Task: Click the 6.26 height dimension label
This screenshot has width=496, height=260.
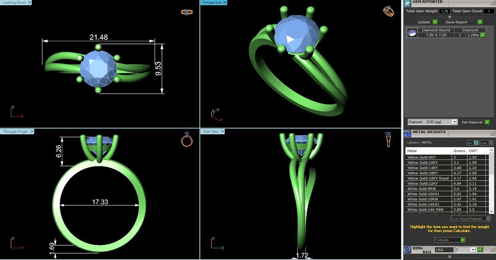Action: coord(58,151)
